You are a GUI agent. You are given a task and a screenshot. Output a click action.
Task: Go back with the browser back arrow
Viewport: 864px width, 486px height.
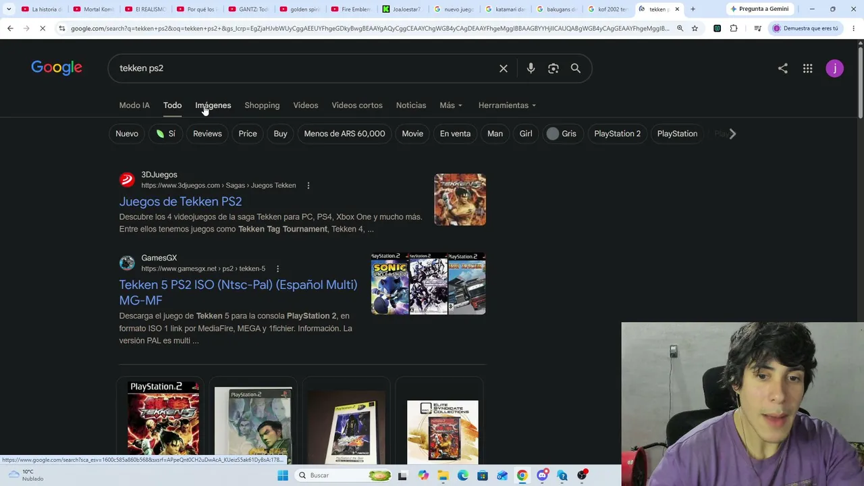[10, 28]
